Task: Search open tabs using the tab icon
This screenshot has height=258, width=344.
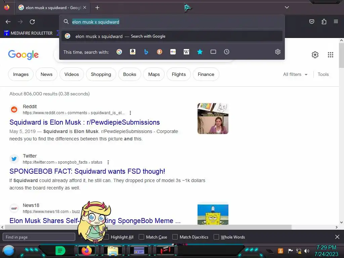Action: [213, 52]
